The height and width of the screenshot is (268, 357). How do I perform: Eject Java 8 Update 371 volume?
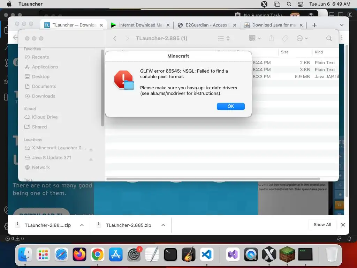pyautogui.click(x=91, y=159)
